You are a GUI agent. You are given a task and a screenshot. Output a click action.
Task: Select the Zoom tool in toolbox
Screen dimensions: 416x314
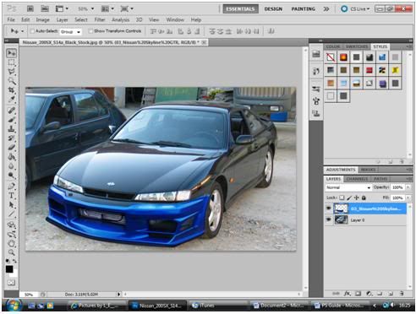coord(12,252)
